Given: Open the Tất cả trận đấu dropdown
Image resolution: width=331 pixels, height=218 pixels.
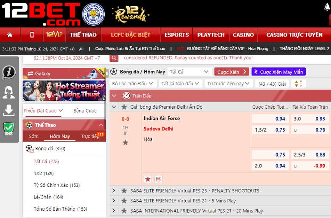Looking at the screenshot, I should pos(180,84).
